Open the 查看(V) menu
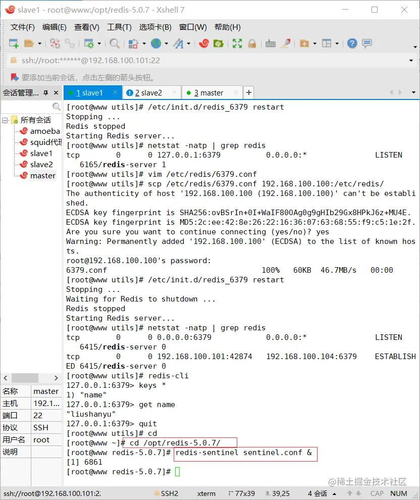420x500 pixels. pyautogui.click(x=87, y=27)
